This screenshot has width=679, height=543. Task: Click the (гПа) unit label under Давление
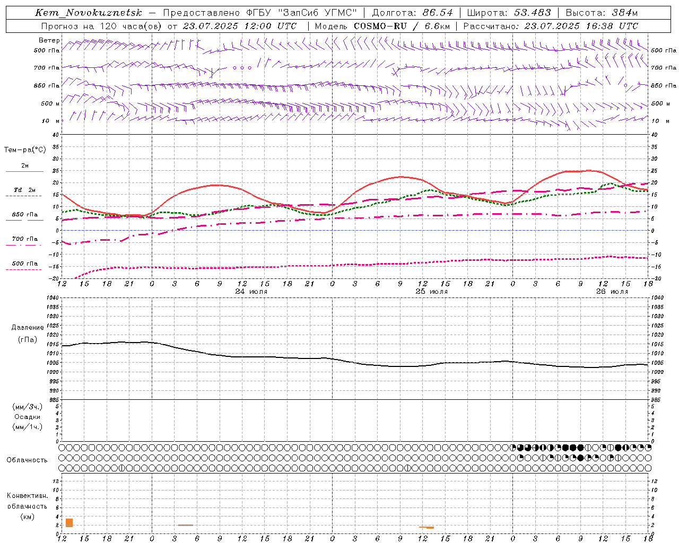[x=28, y=339]
